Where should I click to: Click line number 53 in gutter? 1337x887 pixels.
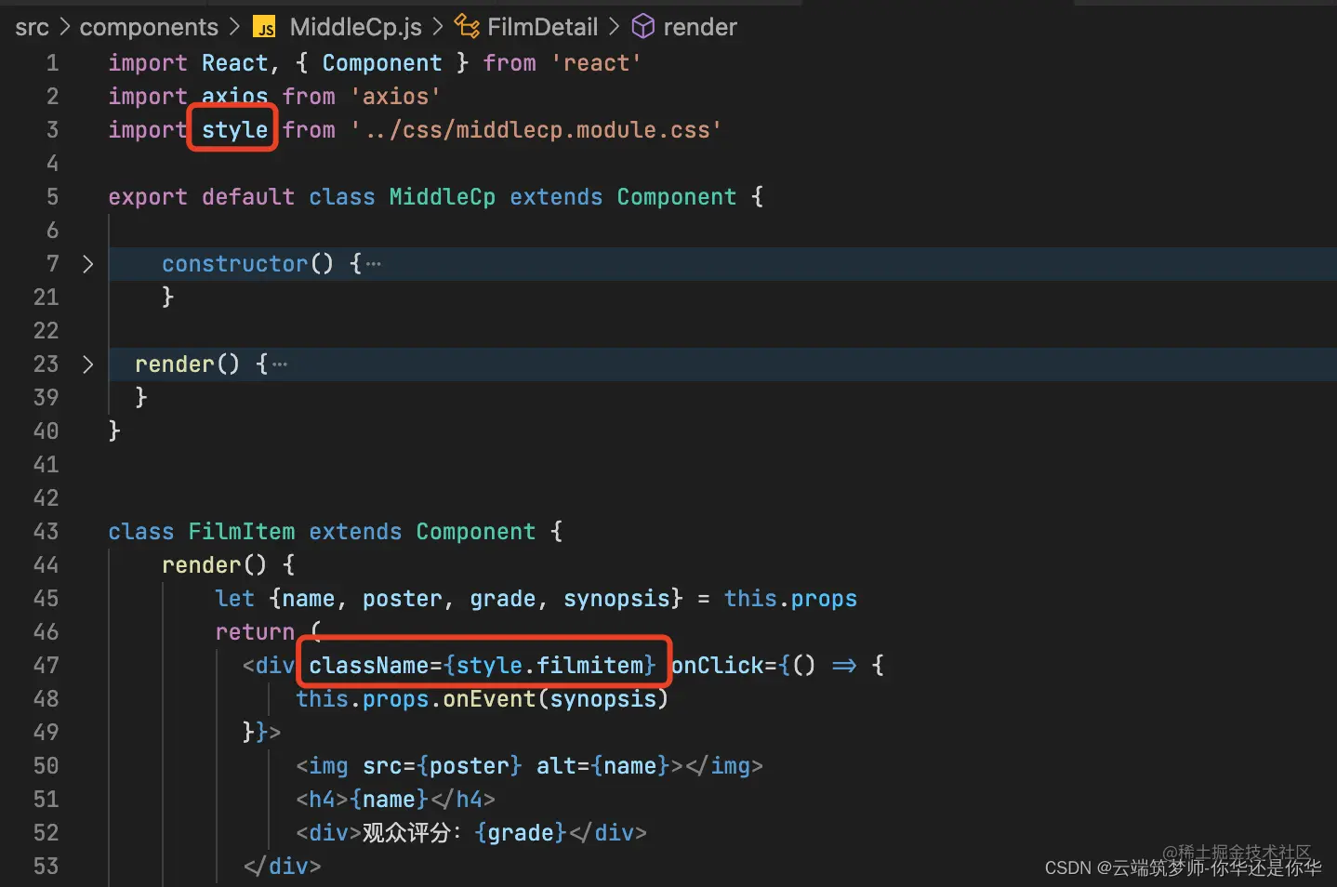[46, 867]
